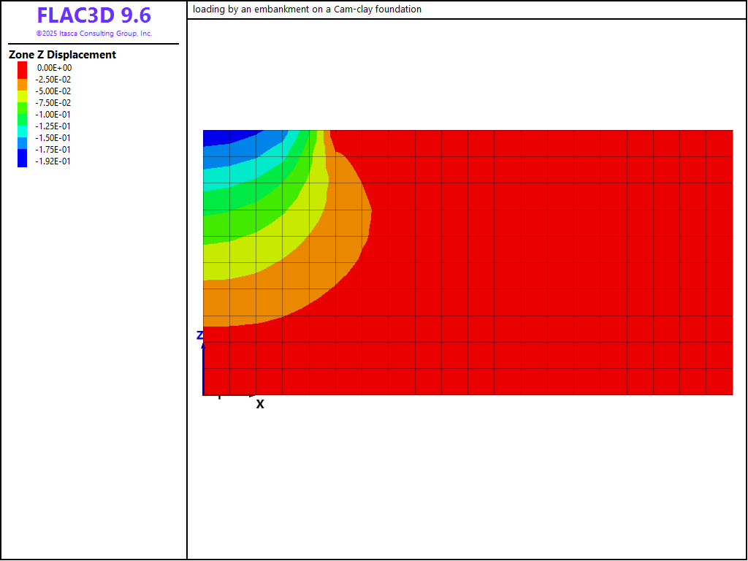Image resolution: width=748 pixels, height=561 pixels.
Task: Click the Itasca Consulting Group copyright text
Action: coord(93,34)
